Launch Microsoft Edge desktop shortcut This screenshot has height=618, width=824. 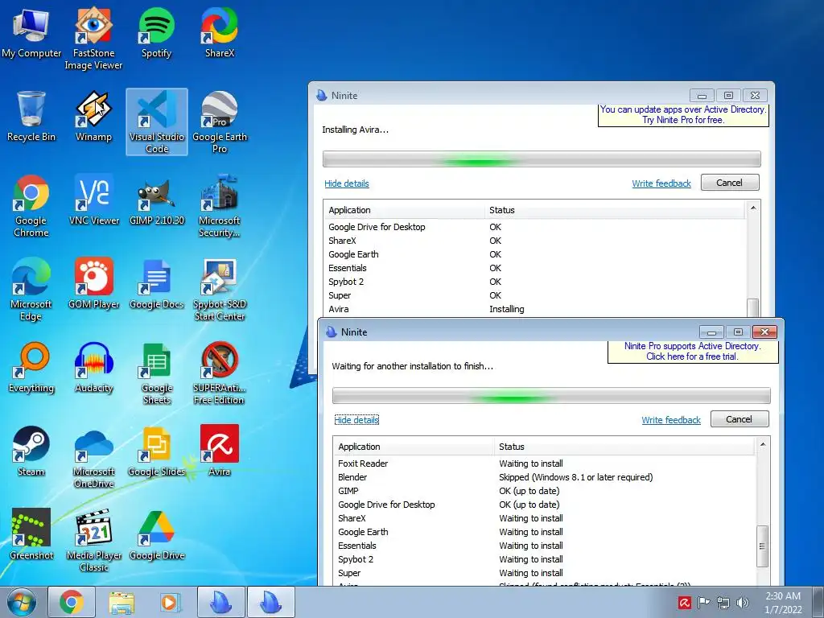coord(31,290)
